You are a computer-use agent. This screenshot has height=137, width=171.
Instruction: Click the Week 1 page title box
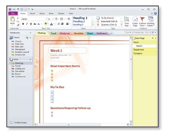68,51
